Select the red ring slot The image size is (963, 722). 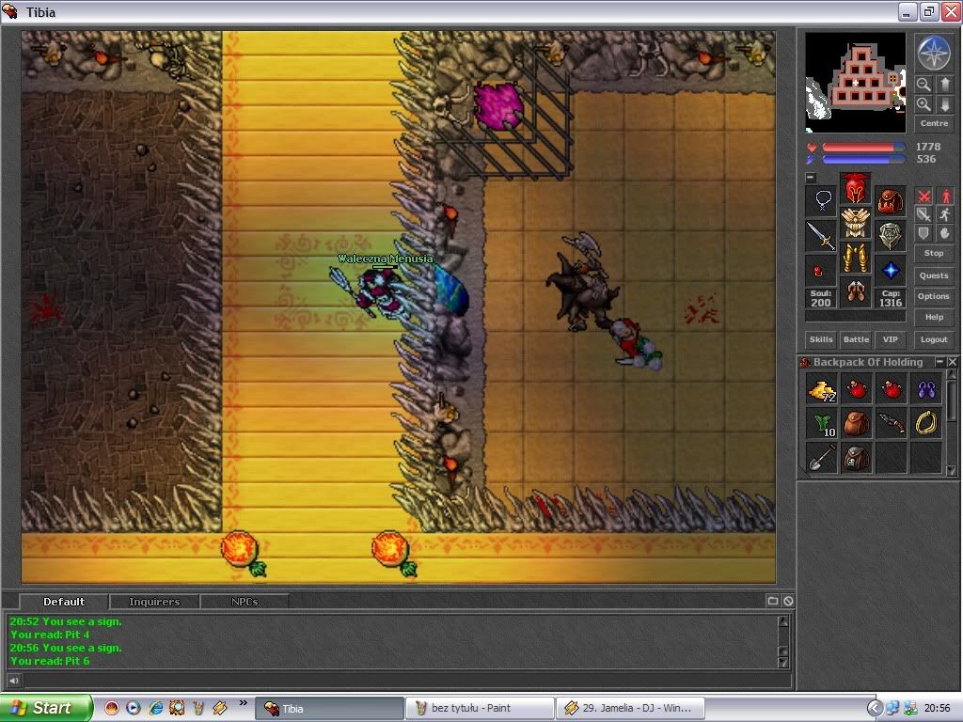(x=821, y=270)
